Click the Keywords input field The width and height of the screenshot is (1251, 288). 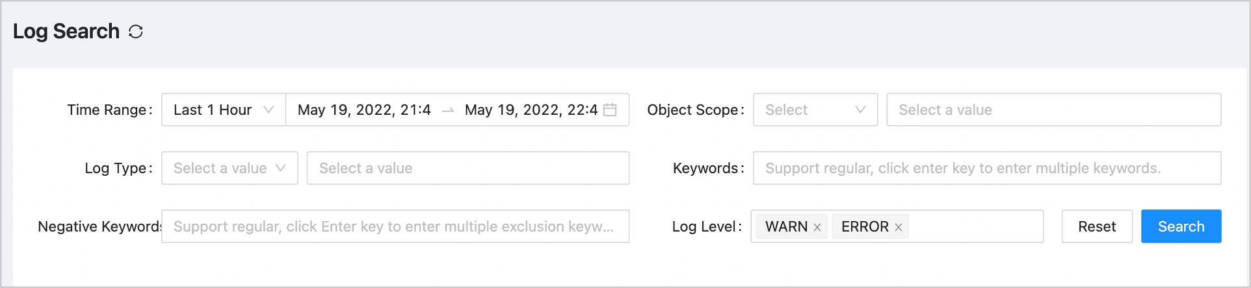(x=986, y=168)
